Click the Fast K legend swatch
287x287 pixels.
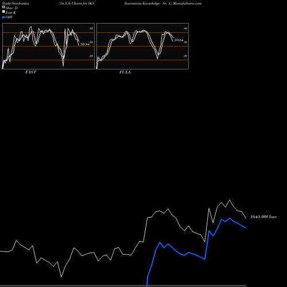3,12
